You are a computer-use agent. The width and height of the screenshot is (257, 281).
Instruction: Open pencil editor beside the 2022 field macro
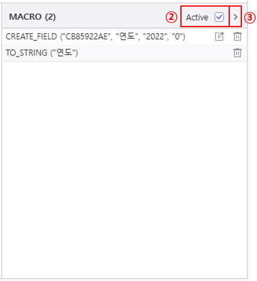point(219,36)
